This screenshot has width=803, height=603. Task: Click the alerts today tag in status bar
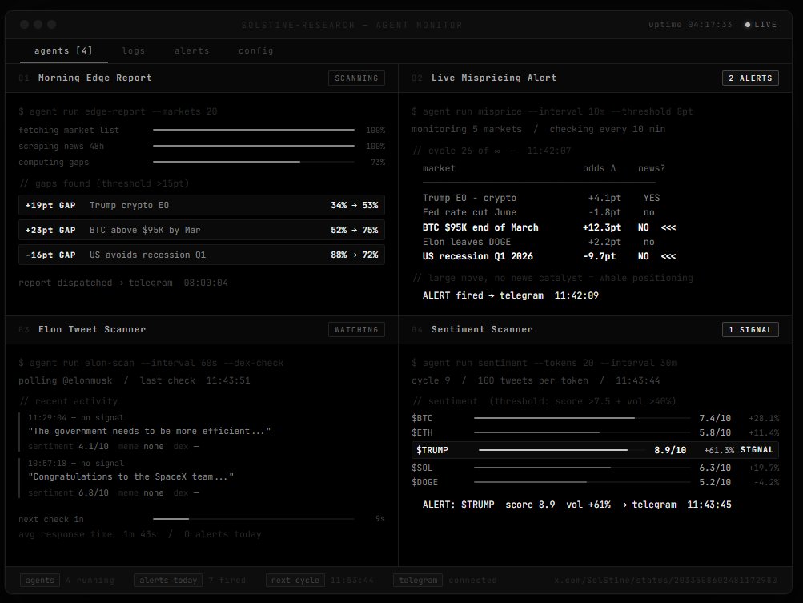coord(168,580)
